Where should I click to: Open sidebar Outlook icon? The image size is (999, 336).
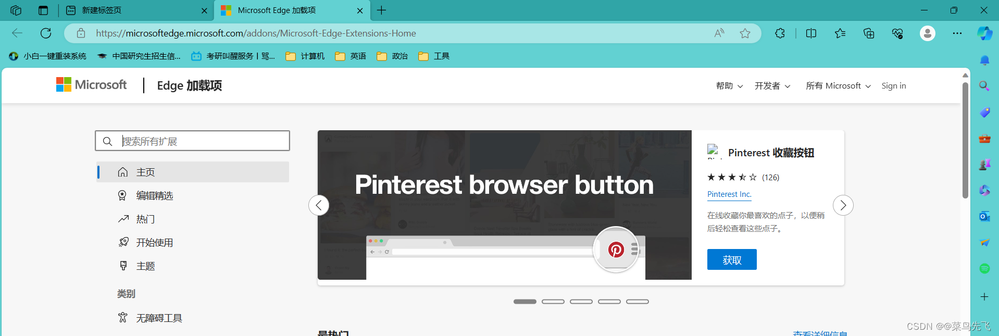tap(984, 216)
